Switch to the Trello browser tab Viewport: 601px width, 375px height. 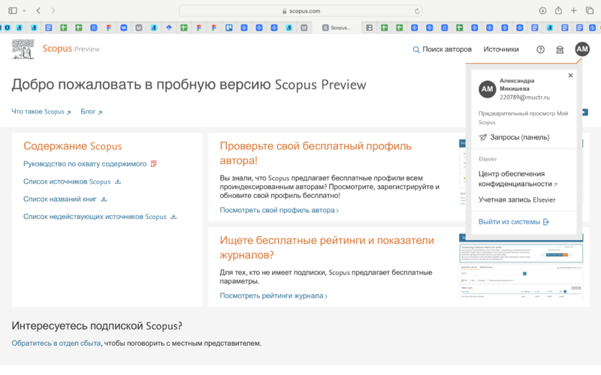(x=229, y=28)
